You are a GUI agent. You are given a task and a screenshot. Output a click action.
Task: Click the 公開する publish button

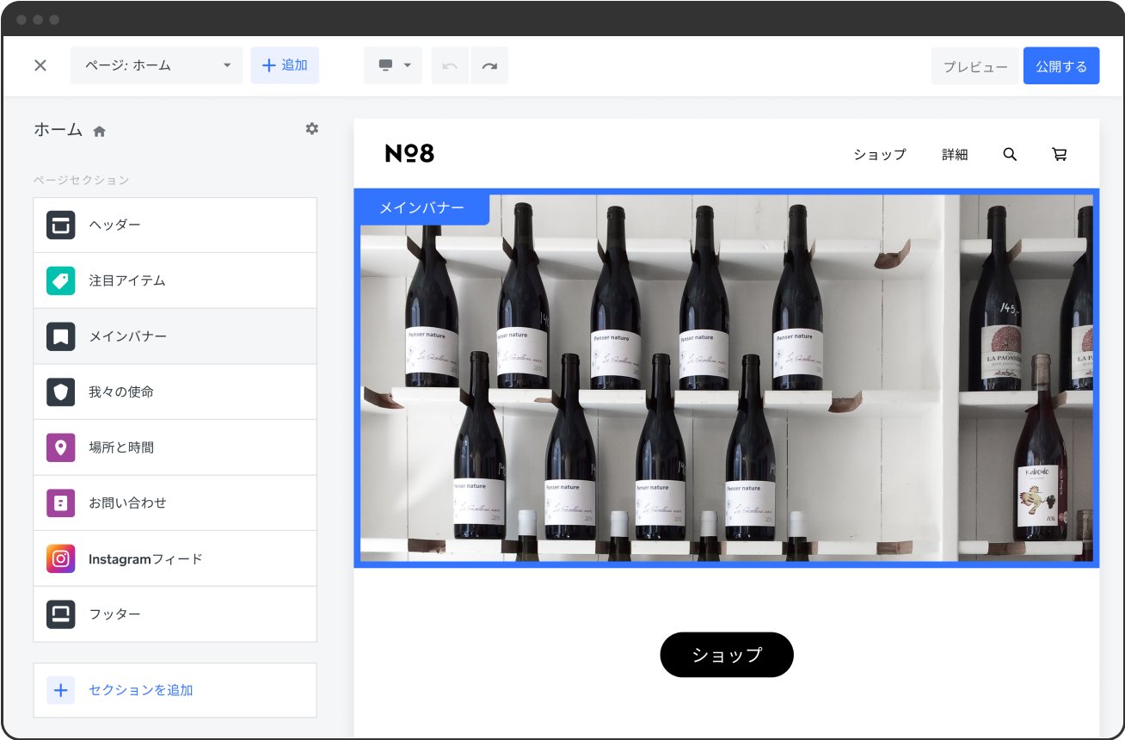coord(1061,66)
